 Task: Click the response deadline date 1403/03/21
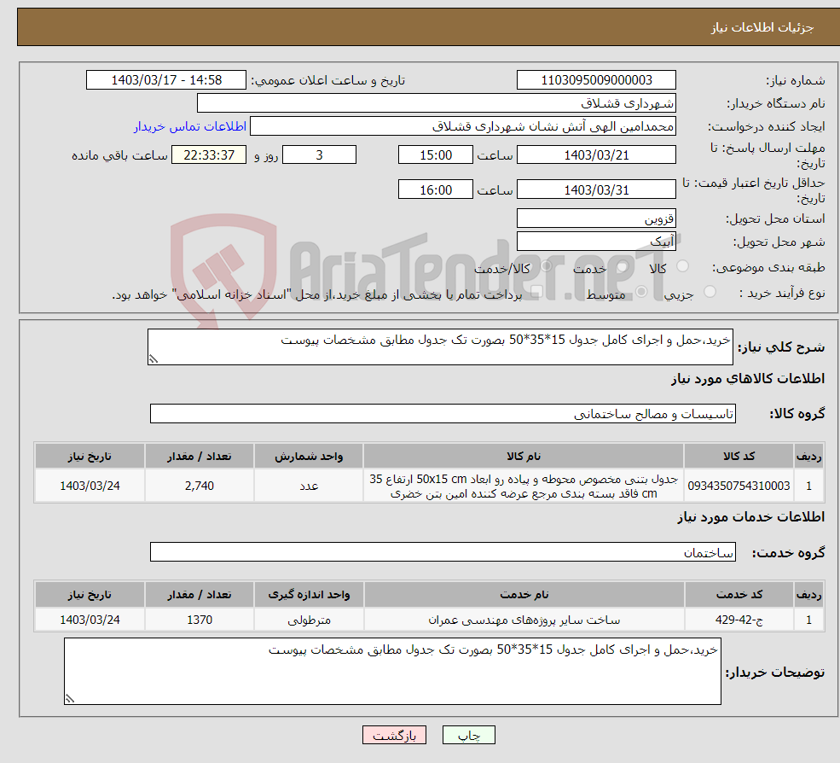click(x=596, y=155)
